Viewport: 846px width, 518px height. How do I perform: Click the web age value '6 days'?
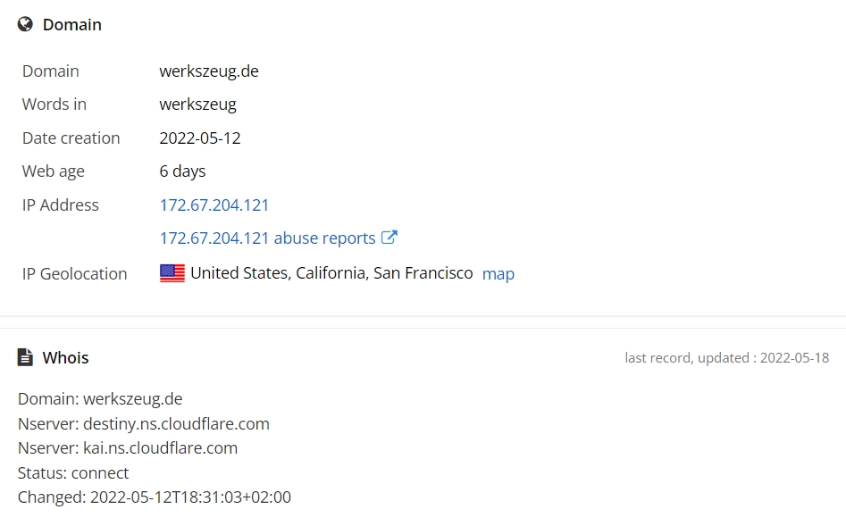click(182, 171)
